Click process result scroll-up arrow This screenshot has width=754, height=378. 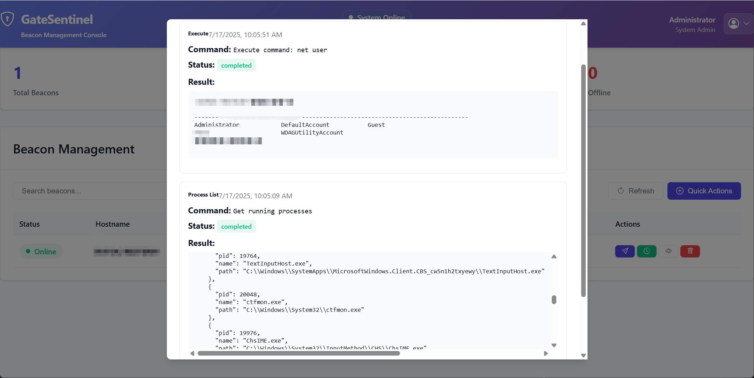point(554,256)
